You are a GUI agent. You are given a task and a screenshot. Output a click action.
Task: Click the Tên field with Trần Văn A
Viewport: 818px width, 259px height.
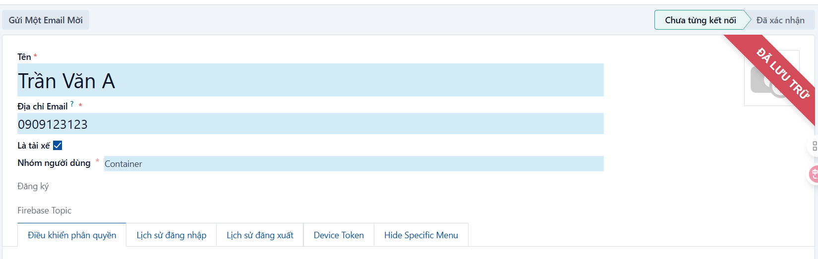click(310, 80)
